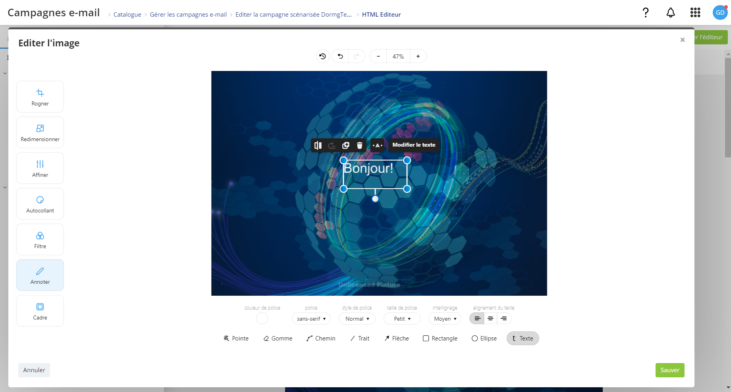Click the Annuler button
Viewport: 731px width, 392px height.
34,370
